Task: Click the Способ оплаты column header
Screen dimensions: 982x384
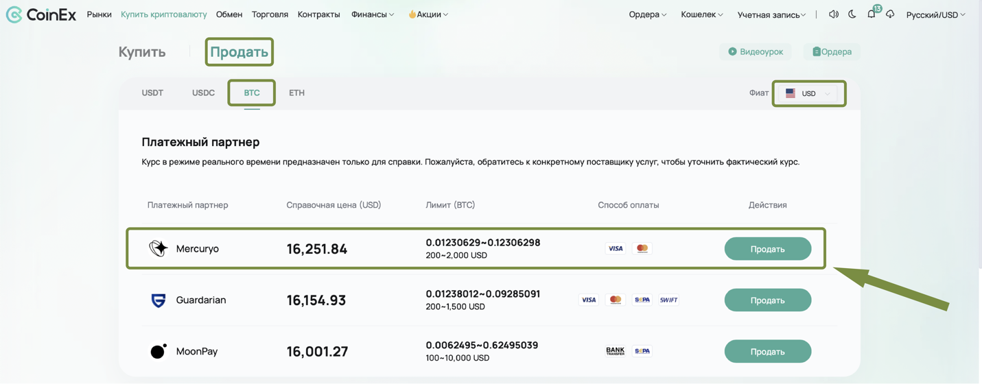Action: (x=629, y=205)
